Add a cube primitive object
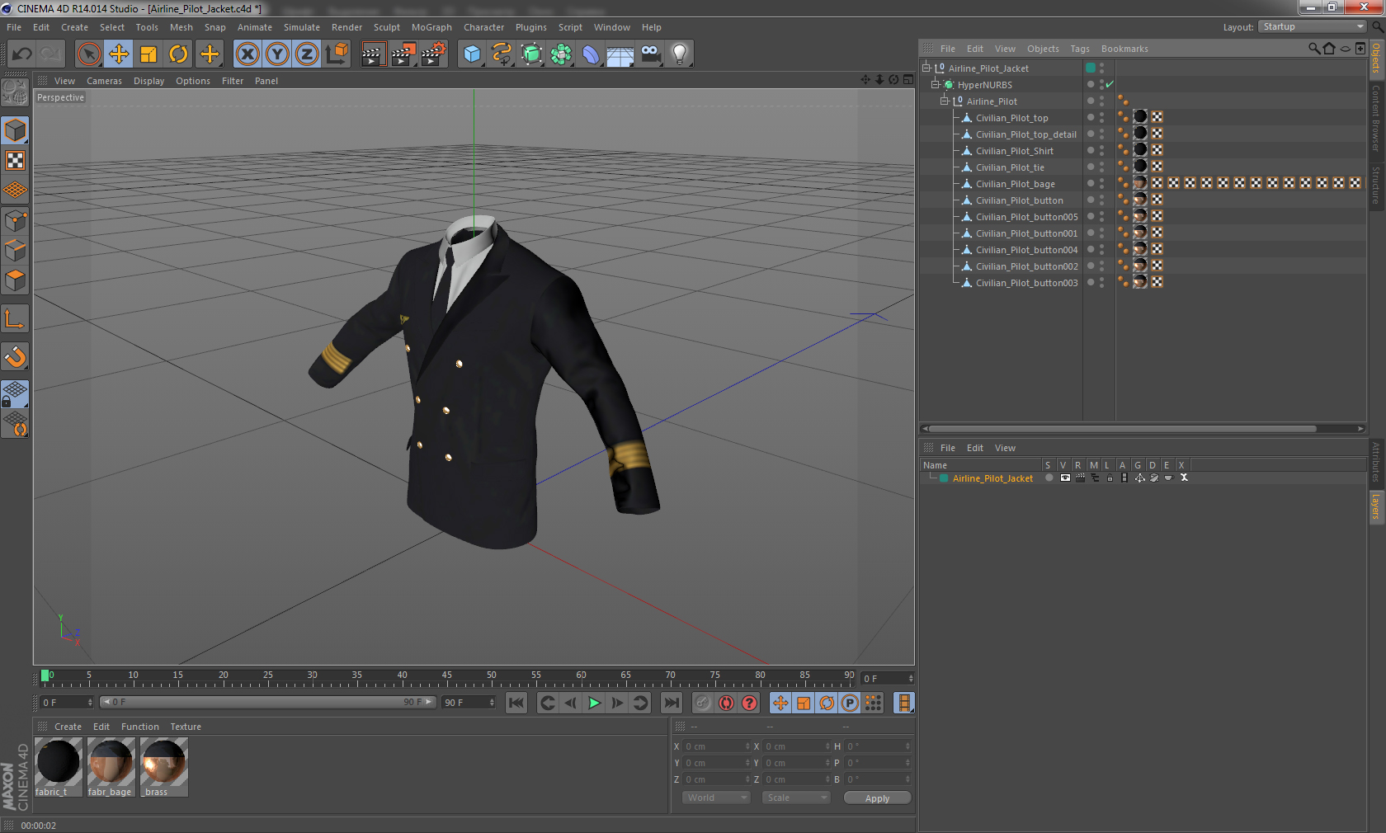This screenshot has height=833, width=1386. pyautogui.click(x=472, y=54)
